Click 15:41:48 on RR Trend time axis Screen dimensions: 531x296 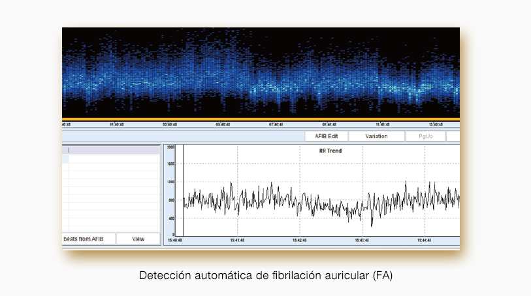click(x=237, y=241)
